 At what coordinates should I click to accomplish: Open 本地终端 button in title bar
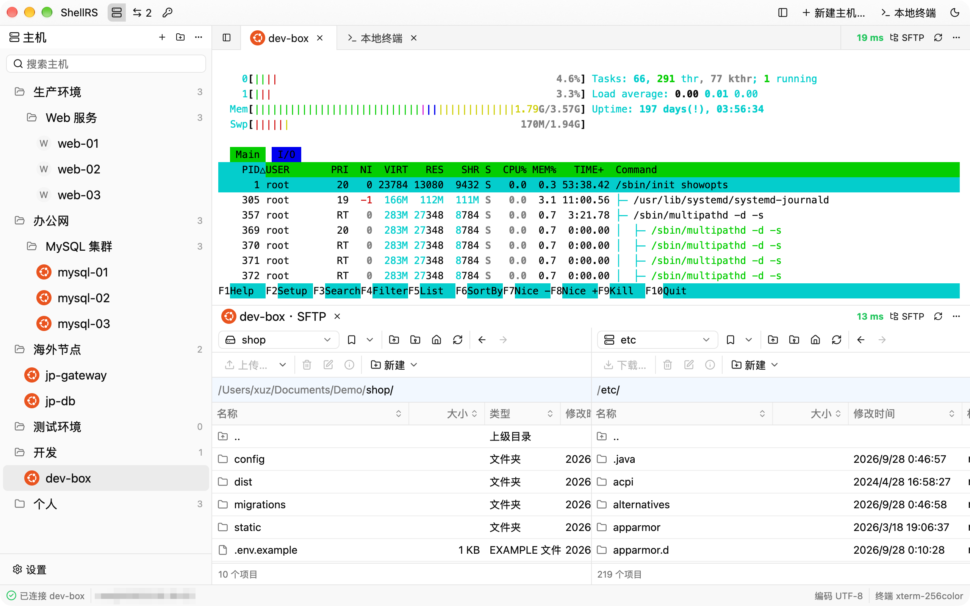[908, 13]
